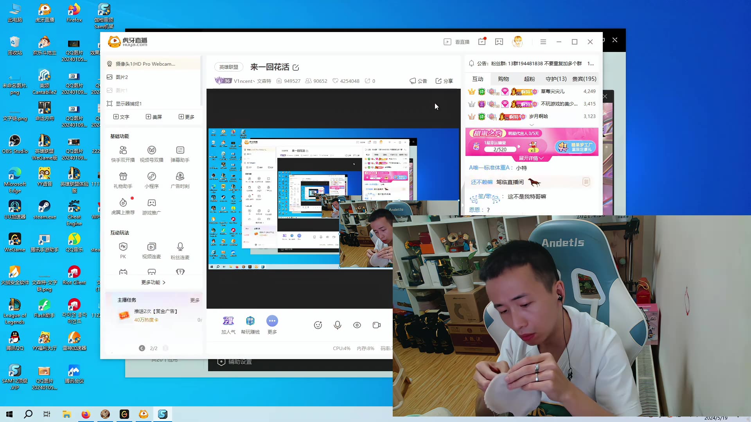Open 更多功能 to see more functions

coord(153,282)
